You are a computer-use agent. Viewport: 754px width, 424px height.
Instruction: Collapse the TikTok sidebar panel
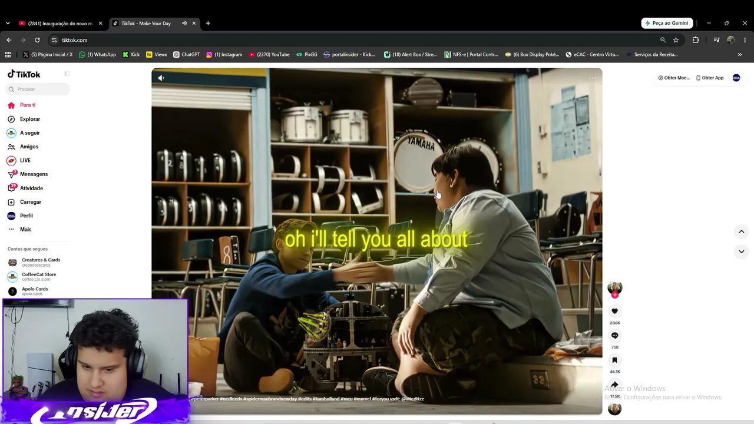click(x=67, y=74)
